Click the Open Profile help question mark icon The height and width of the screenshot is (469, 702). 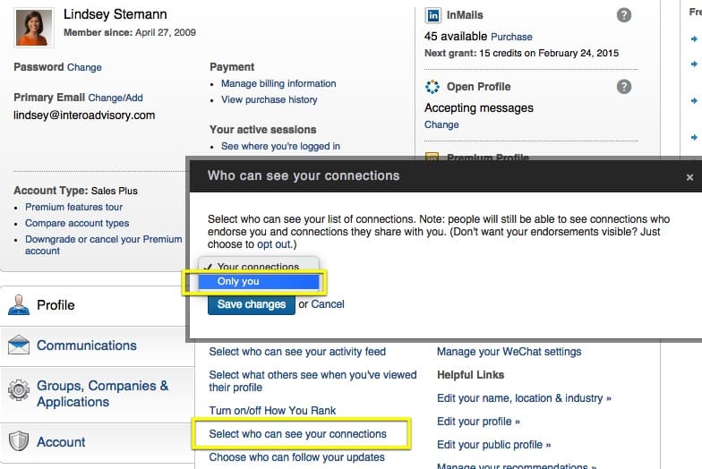tap(623, 86)
